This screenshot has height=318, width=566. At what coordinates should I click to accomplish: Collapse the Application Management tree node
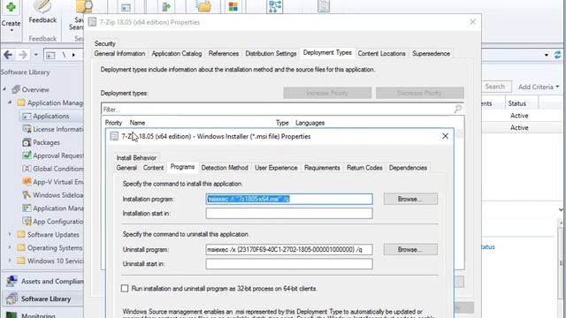pyautogui.click(x=10, y=102)
